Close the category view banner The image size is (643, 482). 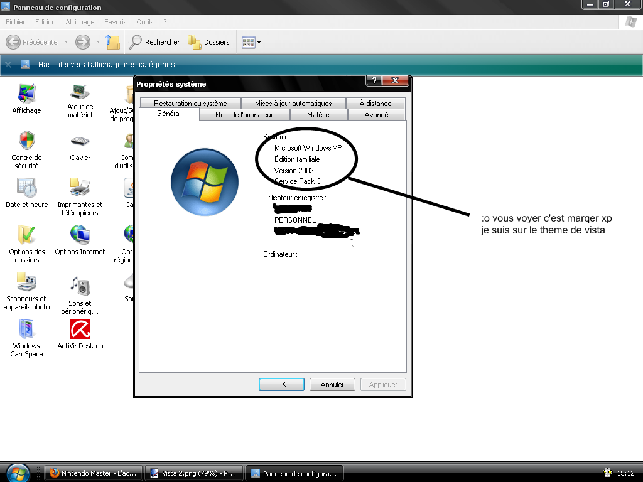click(8, 65)
